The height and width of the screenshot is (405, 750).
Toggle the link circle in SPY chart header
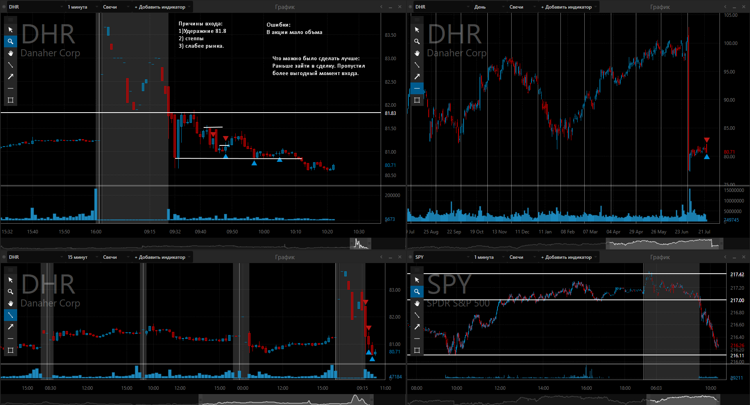[410, 257]
